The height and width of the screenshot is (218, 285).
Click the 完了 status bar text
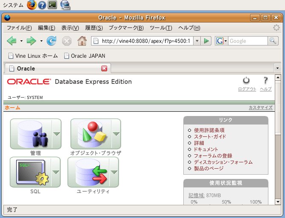click(12, 210)
